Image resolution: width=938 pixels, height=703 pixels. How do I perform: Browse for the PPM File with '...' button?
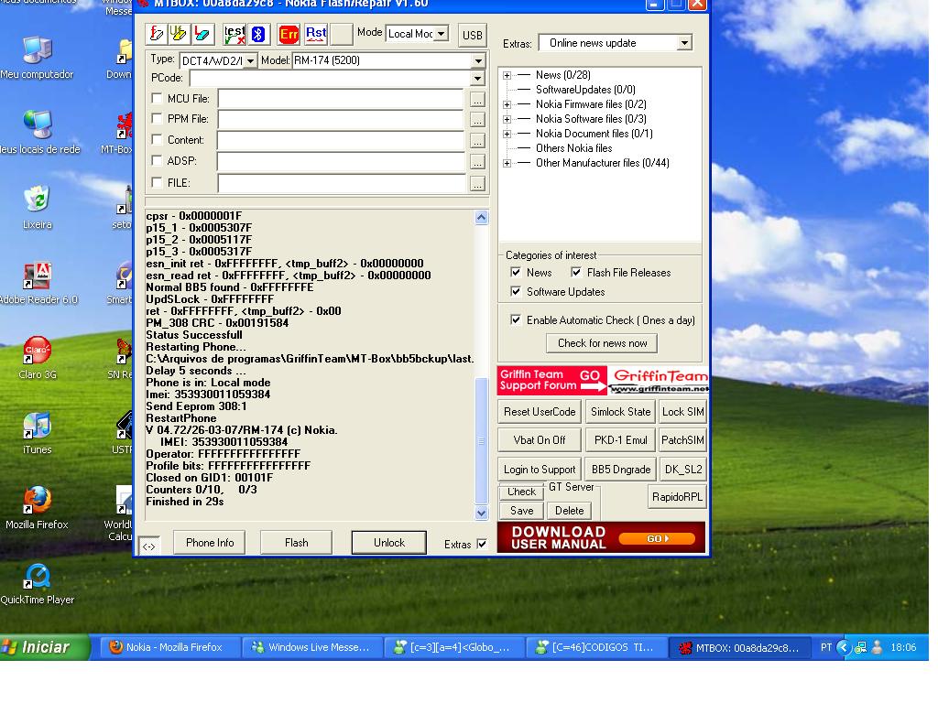click(x=477, y=120)
